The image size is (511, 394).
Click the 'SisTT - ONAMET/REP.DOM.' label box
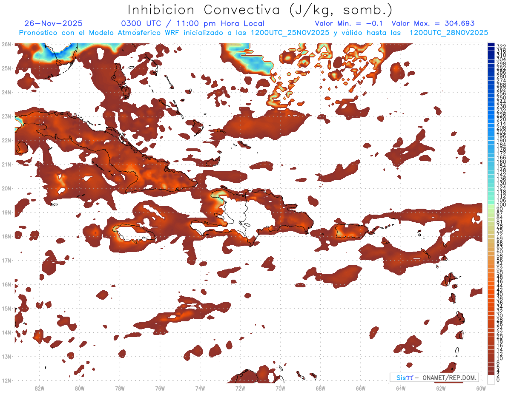point(434,377)
